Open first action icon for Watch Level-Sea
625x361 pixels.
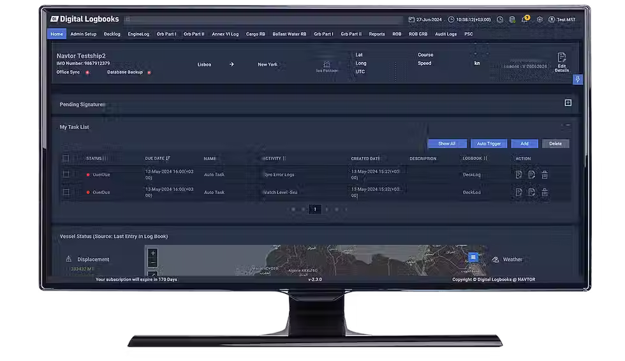pyautogui.click(x=518, y=193)
